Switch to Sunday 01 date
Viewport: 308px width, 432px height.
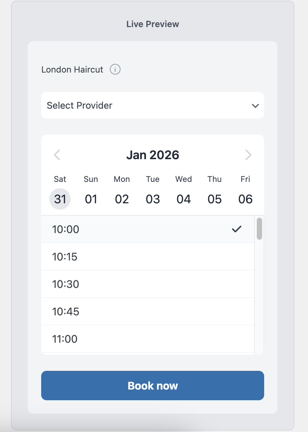pos(91,199)
